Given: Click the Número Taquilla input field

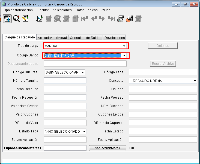Looking at the screenshot, I should [65, 81].
